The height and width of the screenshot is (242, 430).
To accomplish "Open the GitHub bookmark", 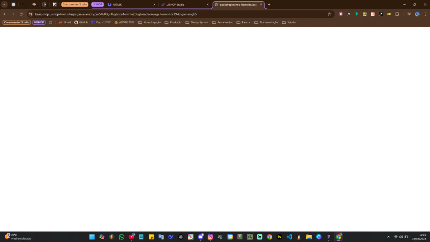I will (x=81, y=22).
